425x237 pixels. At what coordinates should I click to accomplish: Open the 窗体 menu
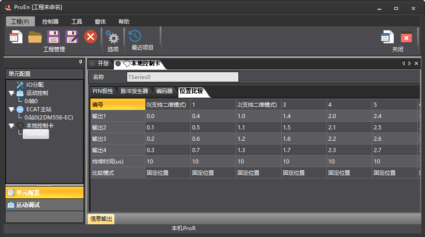point(100,21)
